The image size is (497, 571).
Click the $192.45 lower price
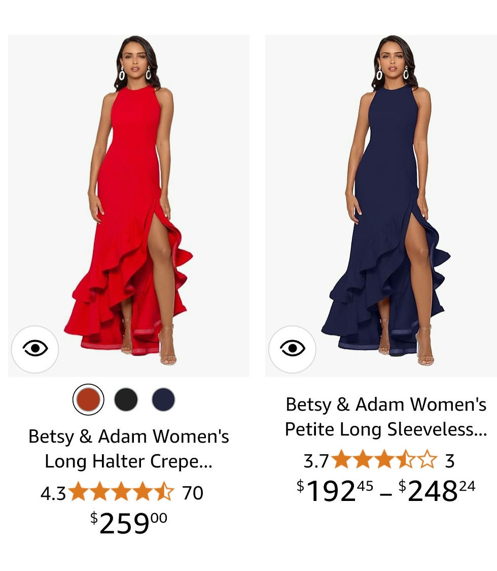[x=335, y=491]
